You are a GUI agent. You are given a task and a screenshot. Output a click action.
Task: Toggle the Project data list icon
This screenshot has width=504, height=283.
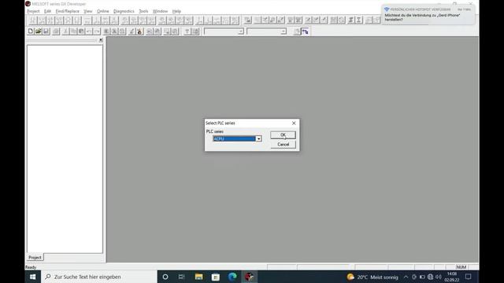click(305, 31)
